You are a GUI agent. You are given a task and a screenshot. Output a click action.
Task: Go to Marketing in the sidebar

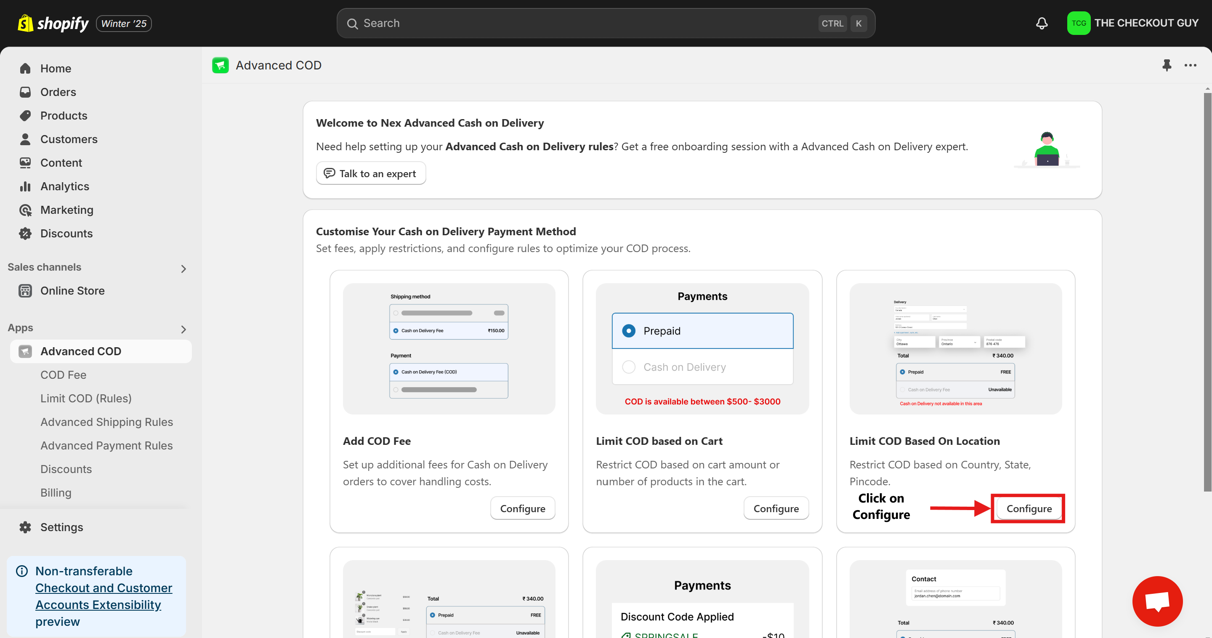point(66,210)
